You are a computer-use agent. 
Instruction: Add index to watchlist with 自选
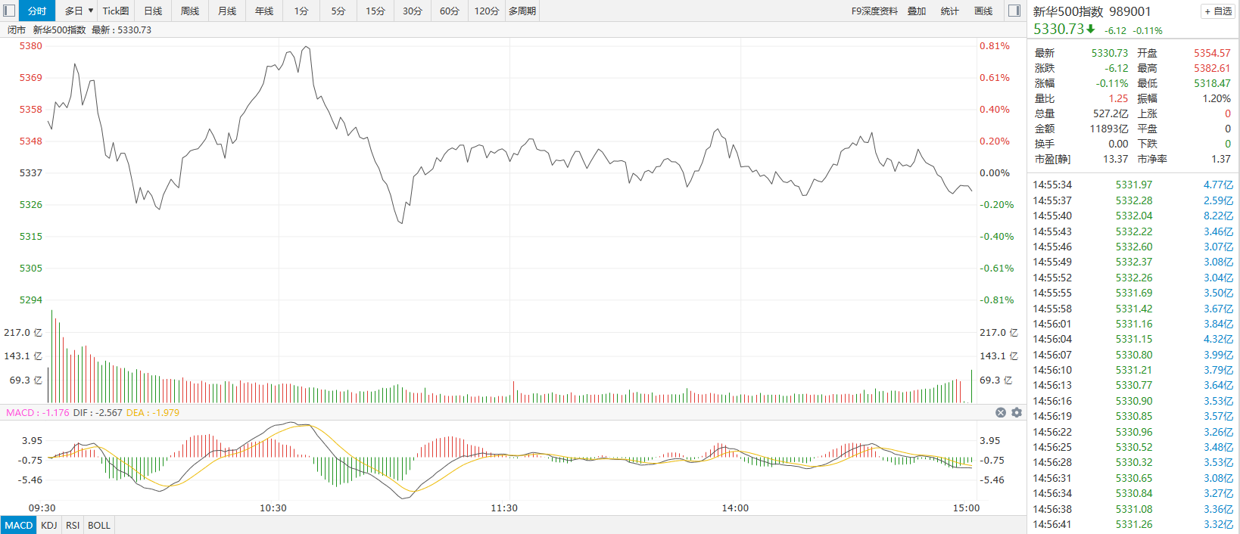(x=1218, y=11)
